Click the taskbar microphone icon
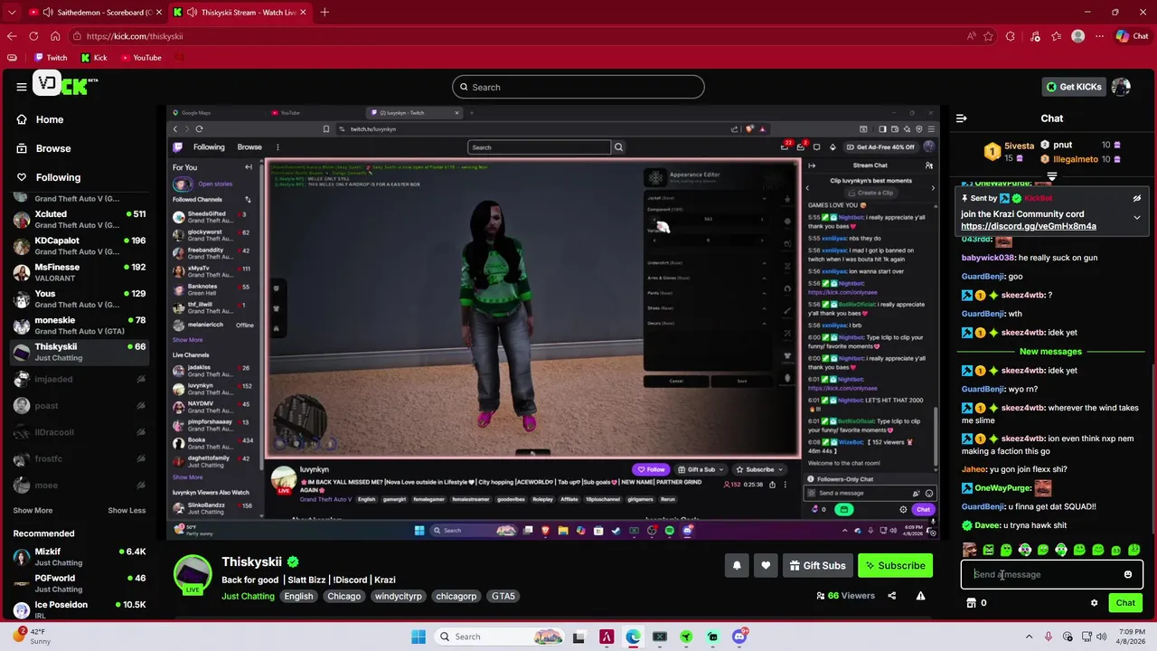1157x651 pixels. [x=1049, y=637]
